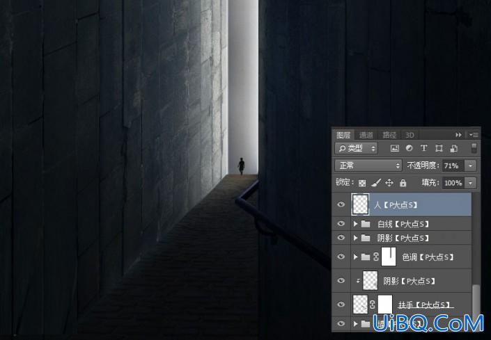The height and width of the screenshot is (340, 491).
Task: Expand the upper 阴影 group
Action: [355, 238]
